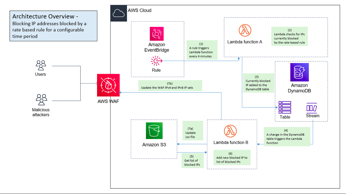Select the Lambda function A icon
Image resolution: width=346 pixels, height=194 pixels.
coord(245,30)
